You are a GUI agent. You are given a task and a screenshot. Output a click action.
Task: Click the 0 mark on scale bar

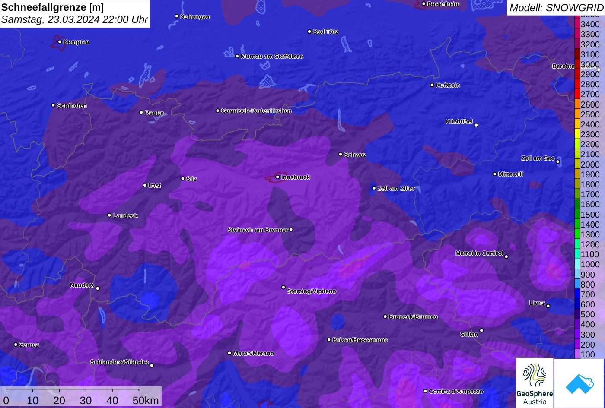(x=6, y=401)
